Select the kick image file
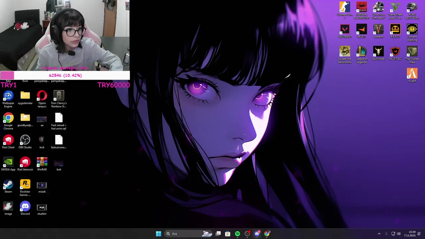This screenshot has height=239, width=425. pyautogui.click(x=42, y=142)
